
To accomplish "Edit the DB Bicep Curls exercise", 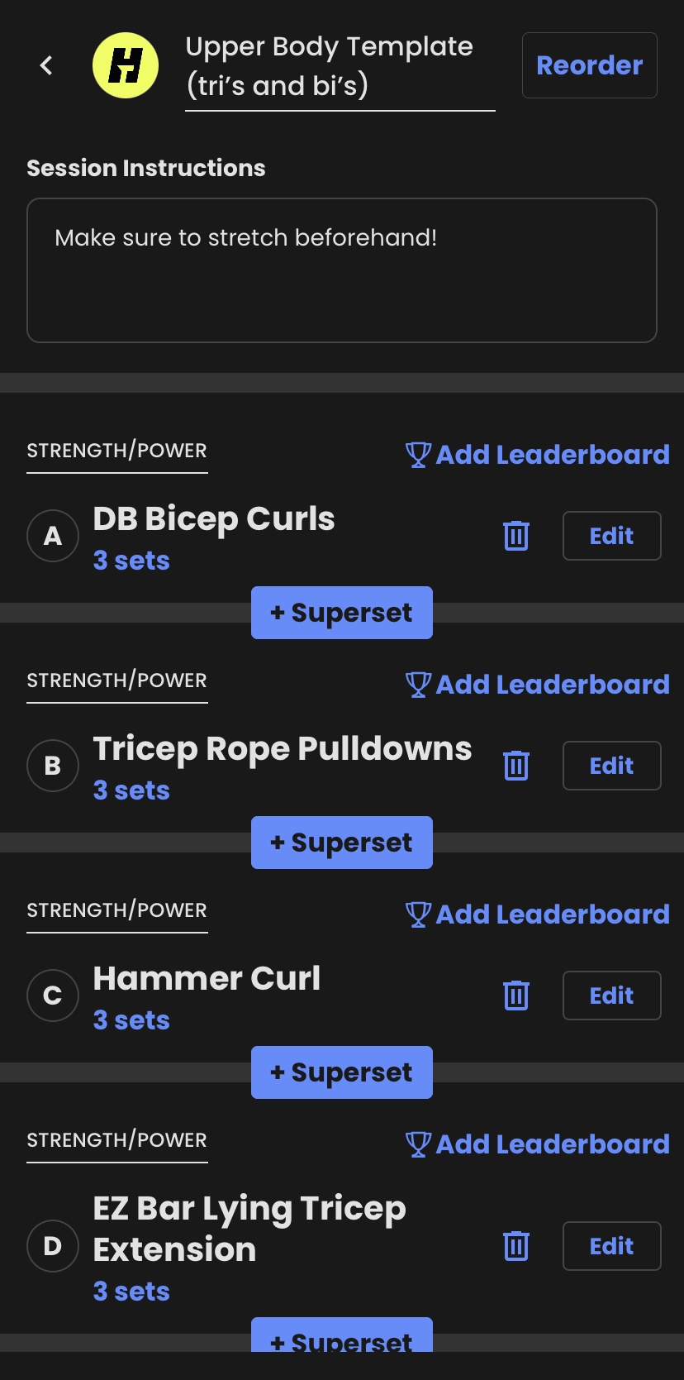I will (612, 536).
